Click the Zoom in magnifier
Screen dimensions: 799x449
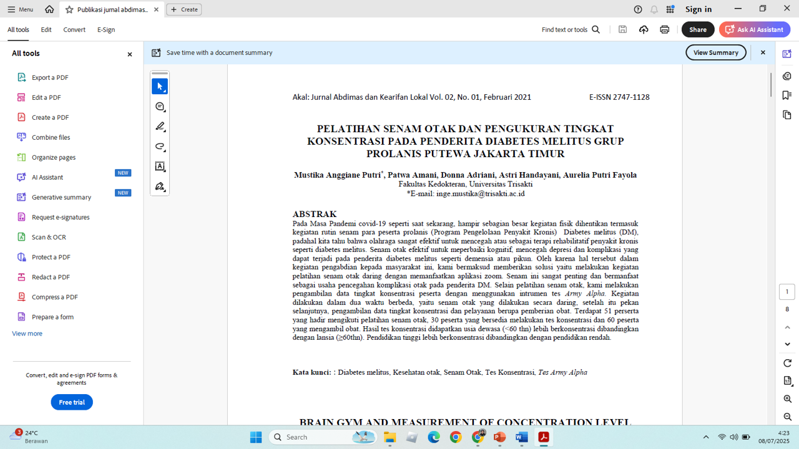[x=787, y=399]
